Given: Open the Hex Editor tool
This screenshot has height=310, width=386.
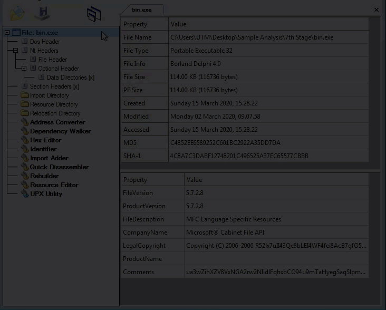Looking at the screenshot, I should point(46,140).
